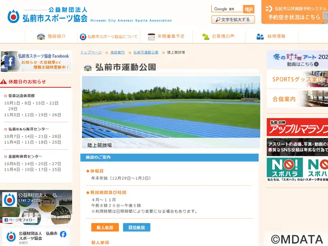Viewport: 328px width, 246px height.
Task: Open the 合宿案内 banner
Action: 297,99
